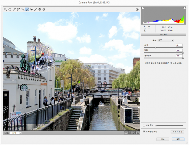This screenshot has height=145, width=189.
Task: Open the 25% zoom level dropdown
Action: tap(20, 133)
